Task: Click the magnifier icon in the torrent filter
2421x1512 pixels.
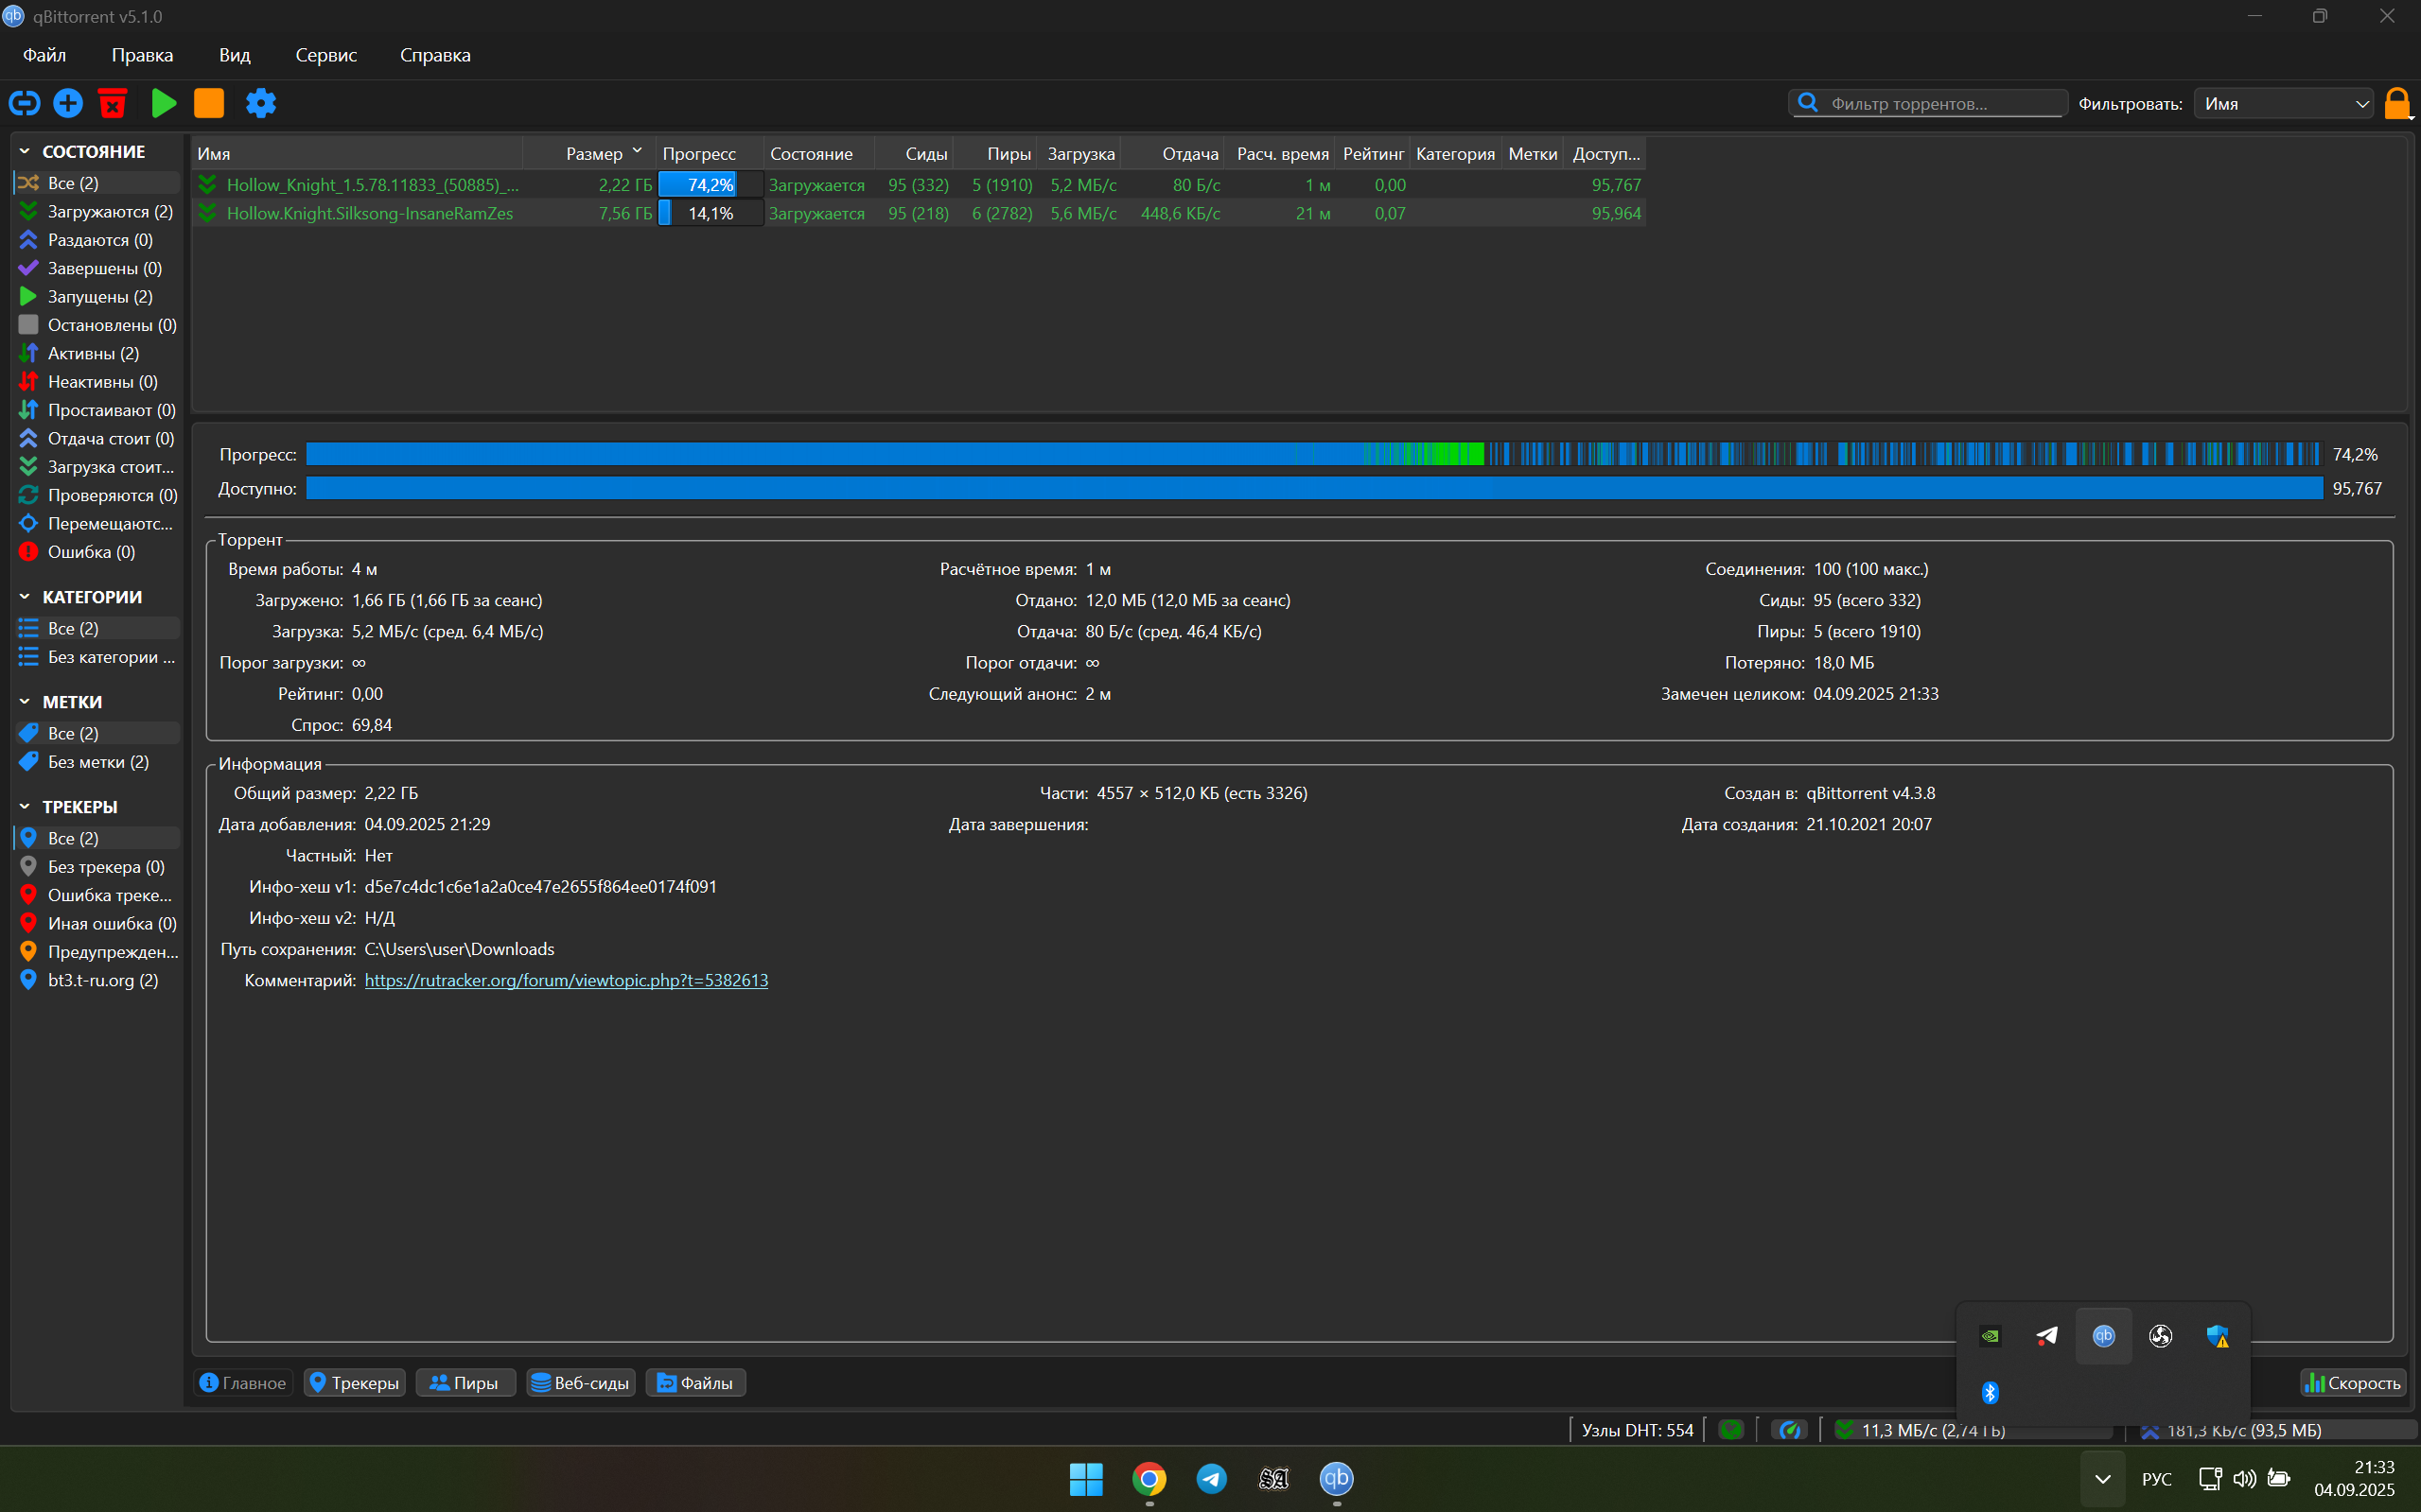Action: 1808,103
